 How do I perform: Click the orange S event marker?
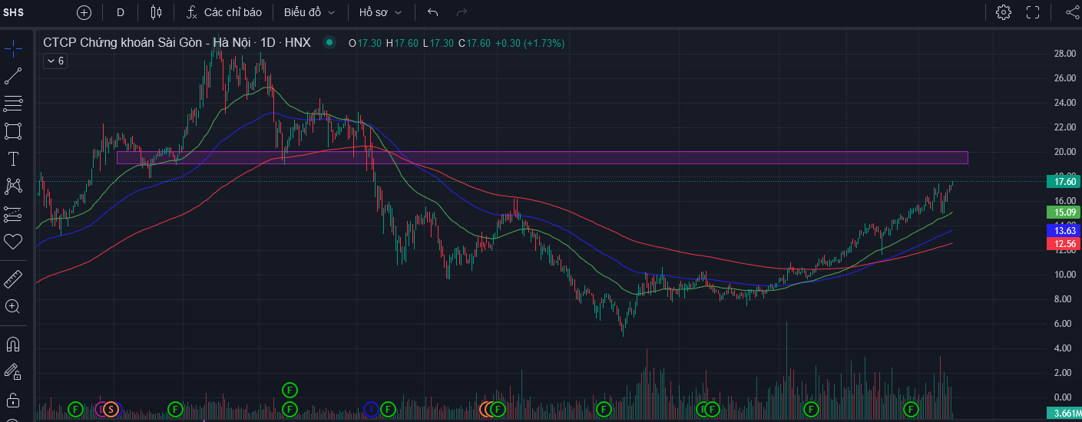pos(111,409)
